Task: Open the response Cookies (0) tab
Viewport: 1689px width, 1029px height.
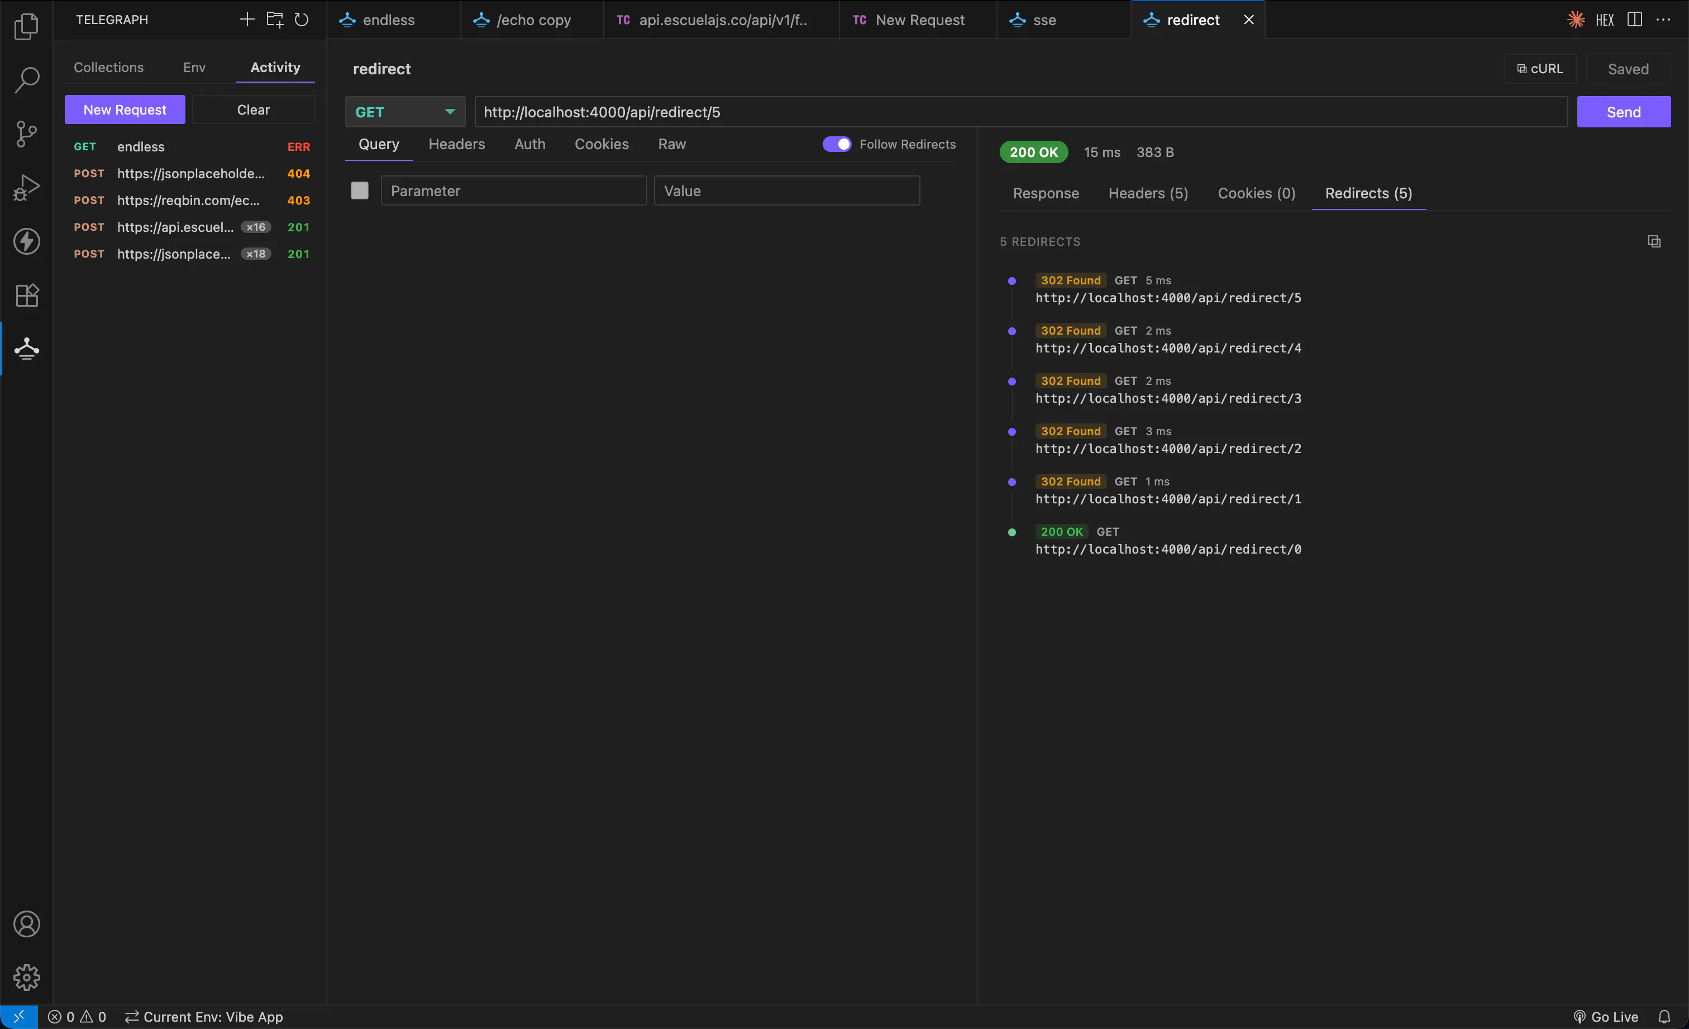Action: (1256, 193)
